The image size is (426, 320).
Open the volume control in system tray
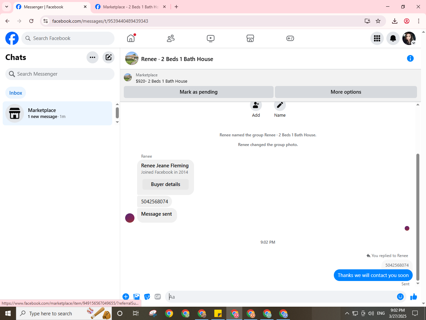tap(371, 313)
